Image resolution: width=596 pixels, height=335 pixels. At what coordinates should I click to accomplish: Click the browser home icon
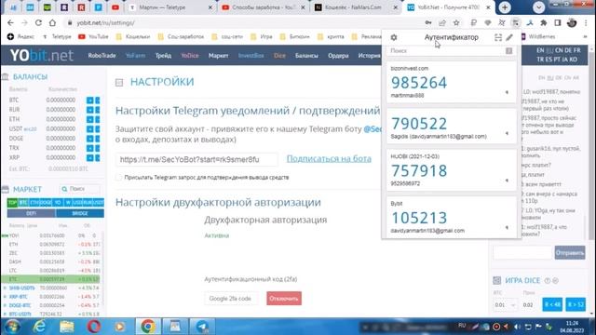[x=52, y=22]
